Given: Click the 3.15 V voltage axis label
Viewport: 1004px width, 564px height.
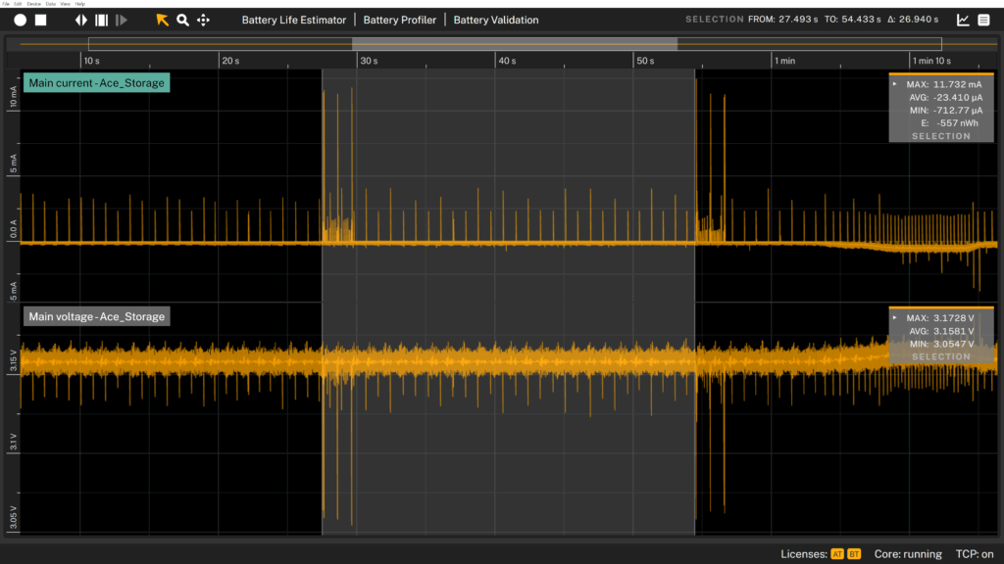Looking at the screenshot, I should click(x=14, y=362).
